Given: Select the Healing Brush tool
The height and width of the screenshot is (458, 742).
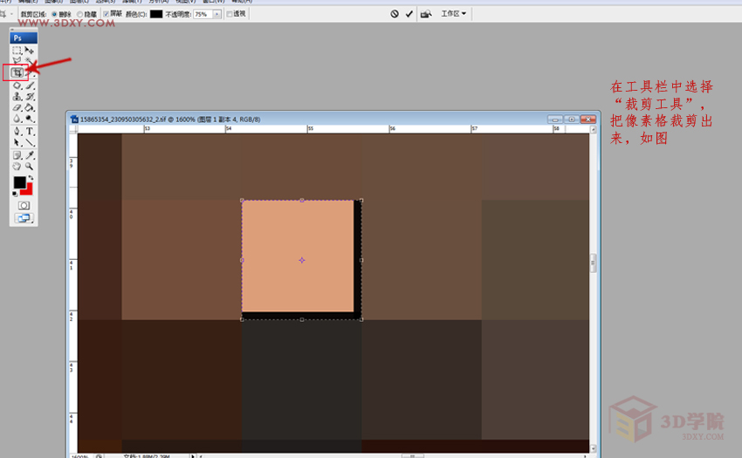Looking at the screenshot, I should (17, 85).
